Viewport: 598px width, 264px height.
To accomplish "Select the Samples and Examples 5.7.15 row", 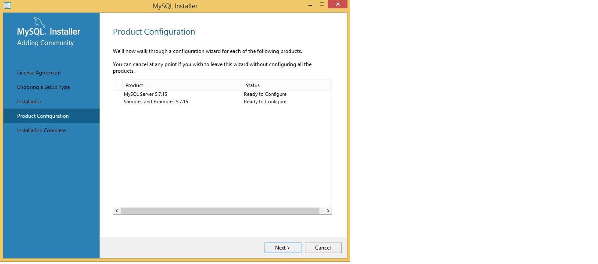I will 156,102.
